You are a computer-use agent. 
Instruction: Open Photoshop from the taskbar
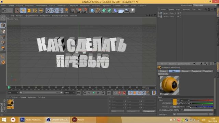[x=31, y=120]
